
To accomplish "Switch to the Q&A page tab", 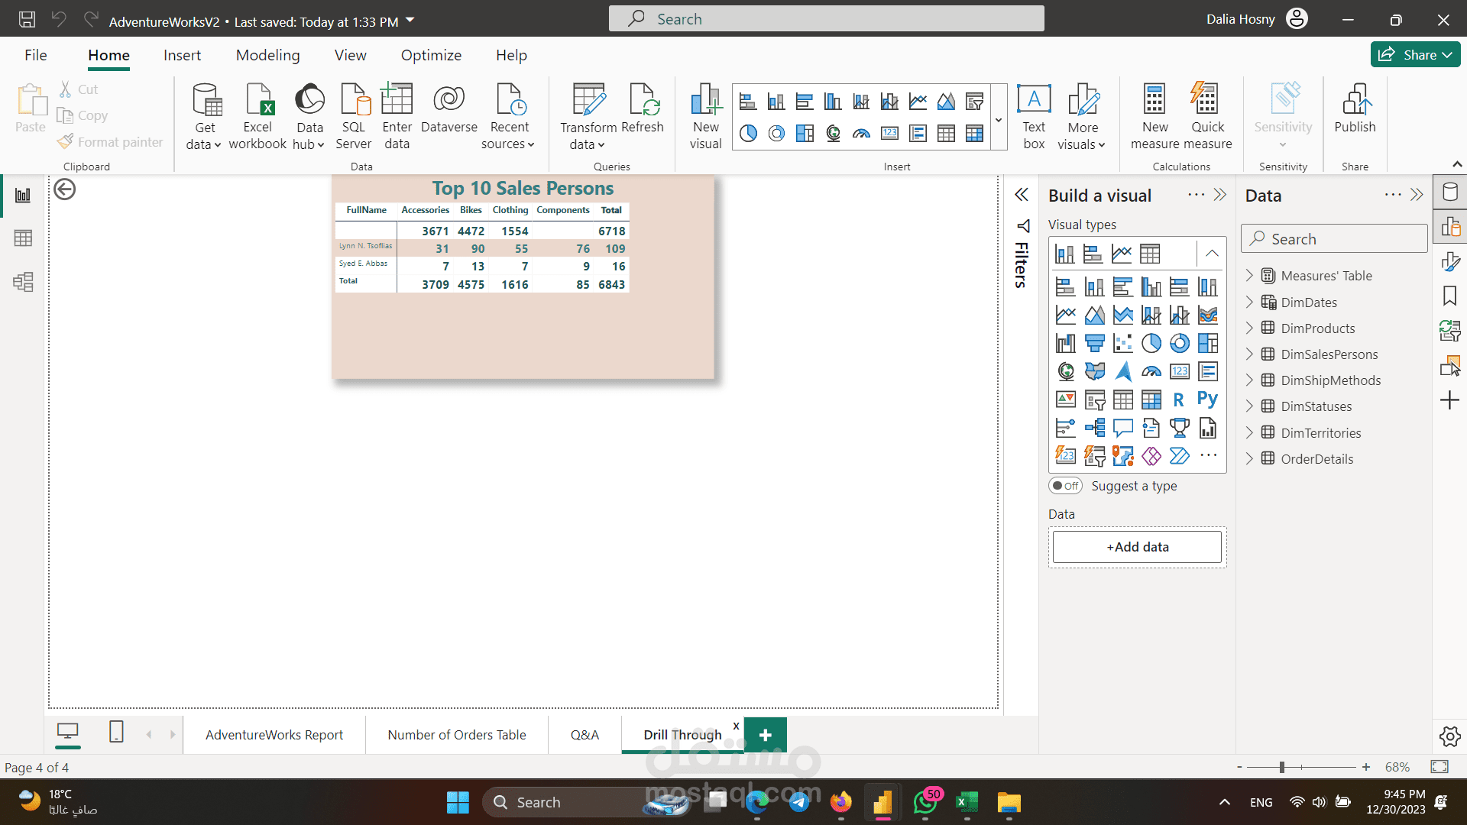I will point(585,735).
